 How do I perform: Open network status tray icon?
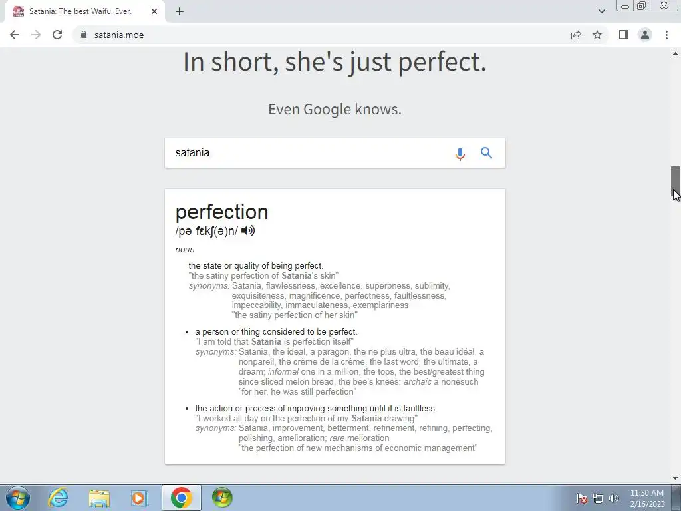[x=598, y=498]
